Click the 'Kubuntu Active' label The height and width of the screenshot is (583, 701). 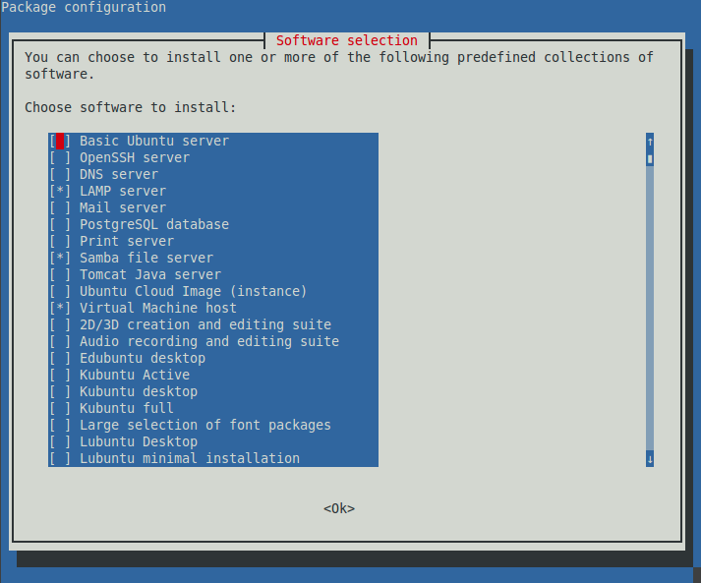tap(135, 375)
